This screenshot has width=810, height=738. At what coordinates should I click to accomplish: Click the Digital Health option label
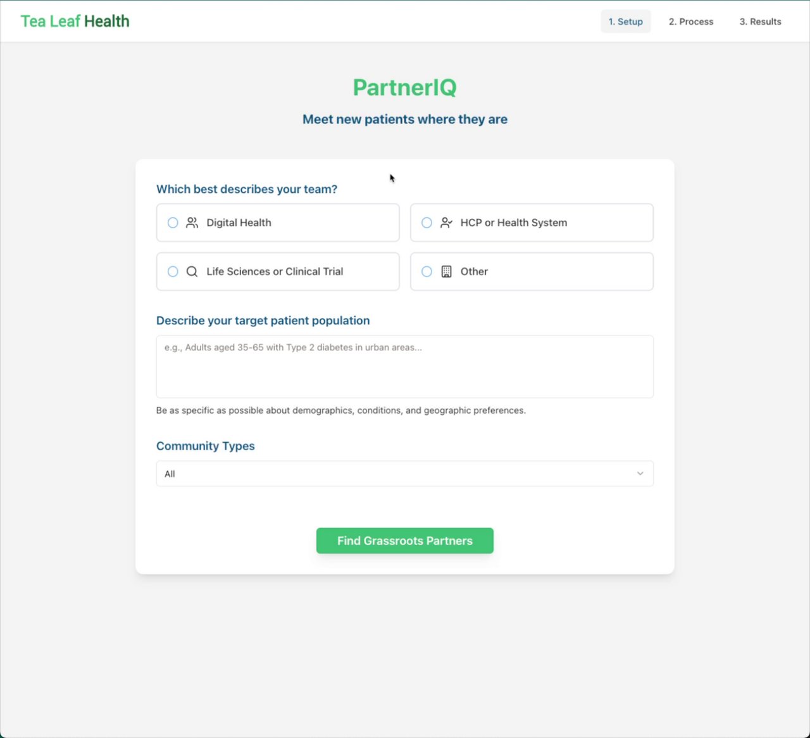click(239, 223)
